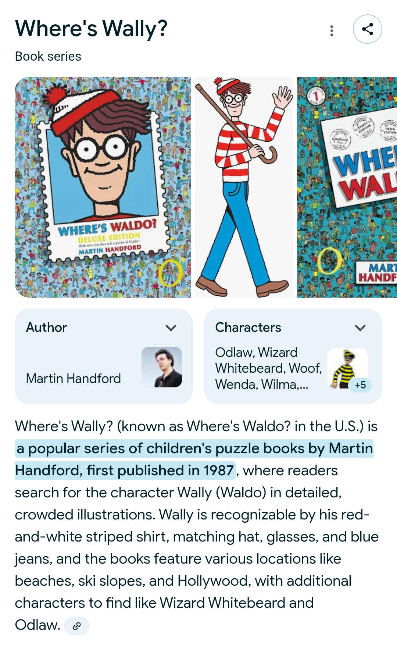Image resolution: width=397 pixels, height=646 pixels.
Task: Open the Where's Waldo Deluxe Edition cover
Action: (x=103, y=187)
